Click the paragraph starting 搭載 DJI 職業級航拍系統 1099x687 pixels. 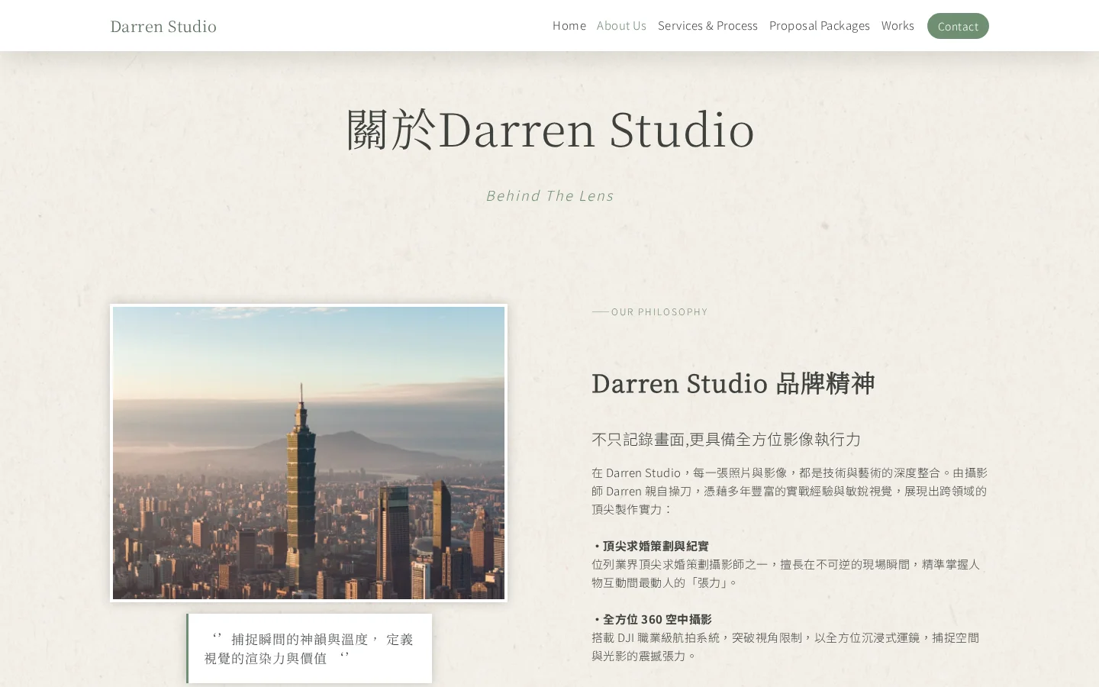point(785,647)
